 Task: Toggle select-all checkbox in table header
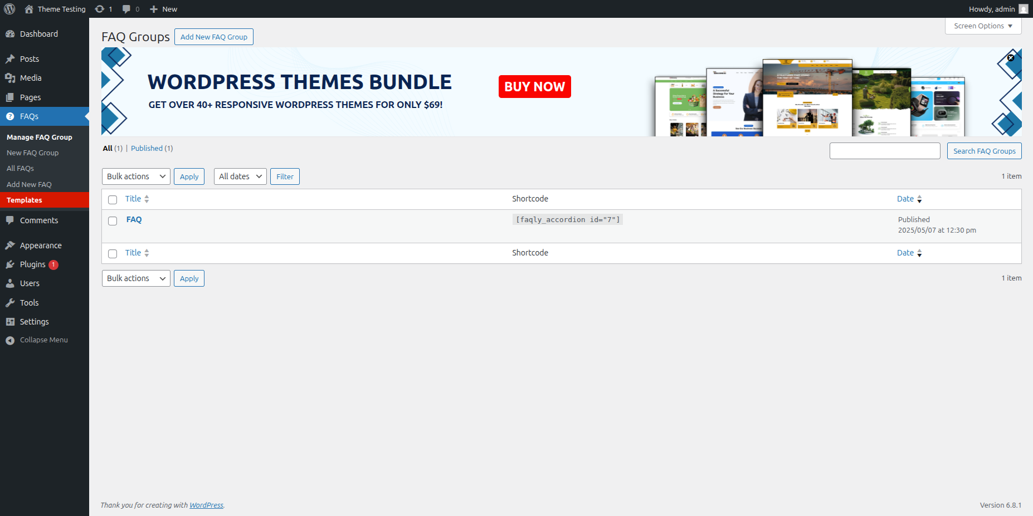coord(113,200)
